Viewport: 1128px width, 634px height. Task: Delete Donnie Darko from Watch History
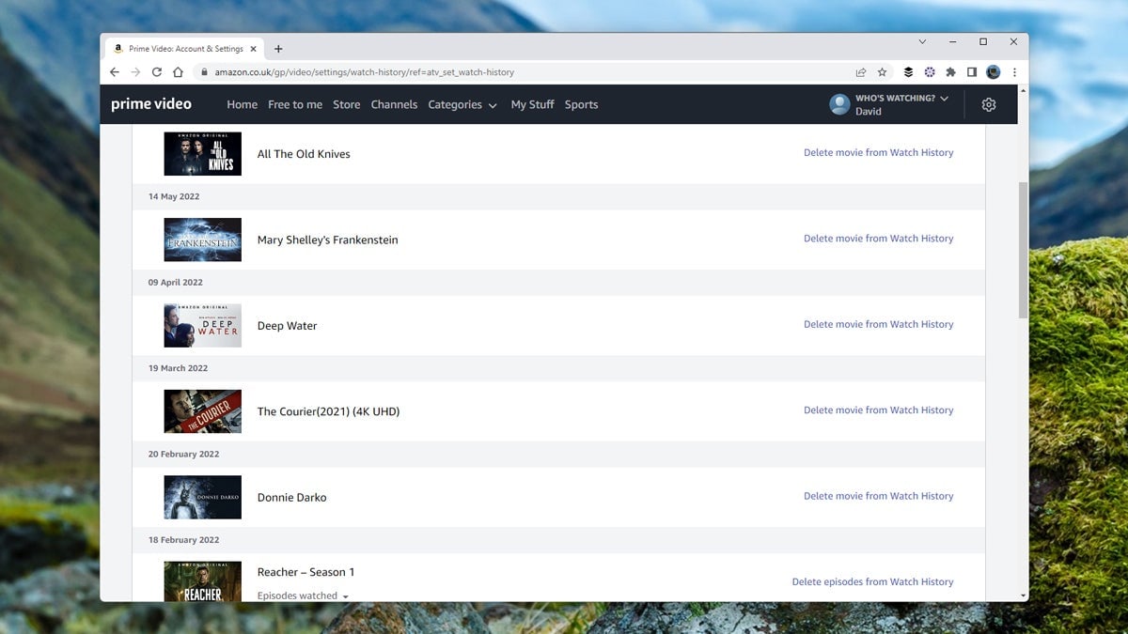(878, 495)
